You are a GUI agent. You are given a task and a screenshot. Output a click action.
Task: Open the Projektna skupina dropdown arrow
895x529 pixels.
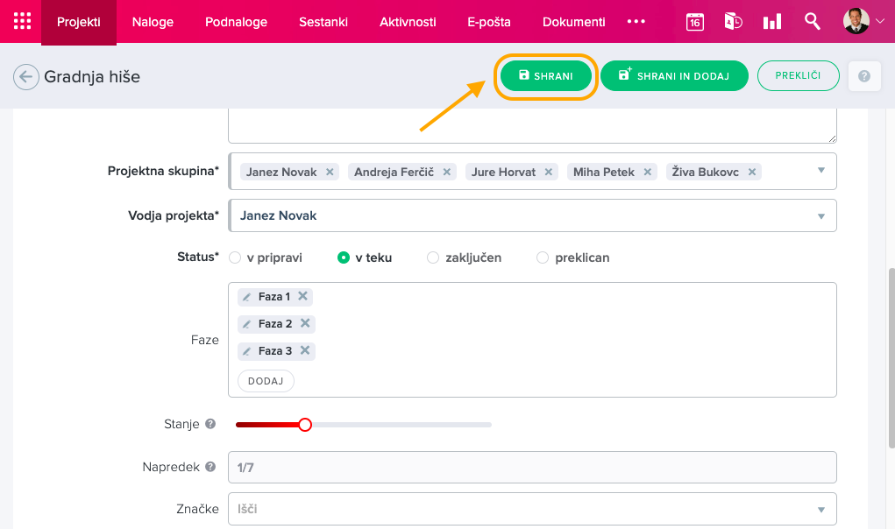[x=821, y=171]
